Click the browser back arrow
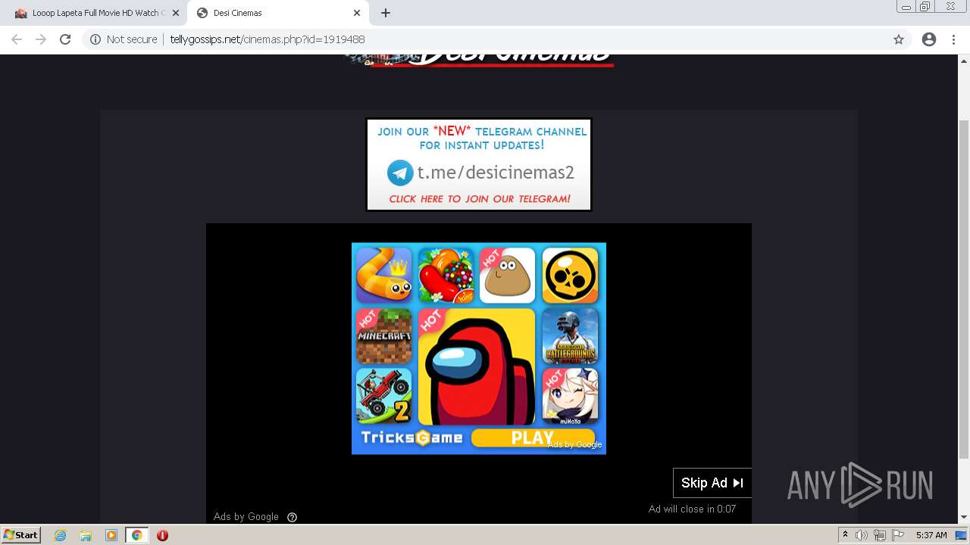This screenshot has height=545, width=970. [17, 39]
